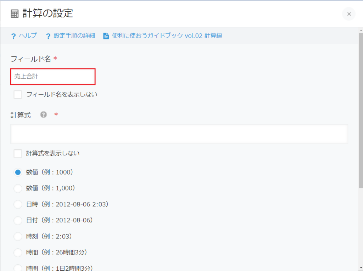Select 日時（例：2012-08-06 2:03）radio option

tap(18, 204)
